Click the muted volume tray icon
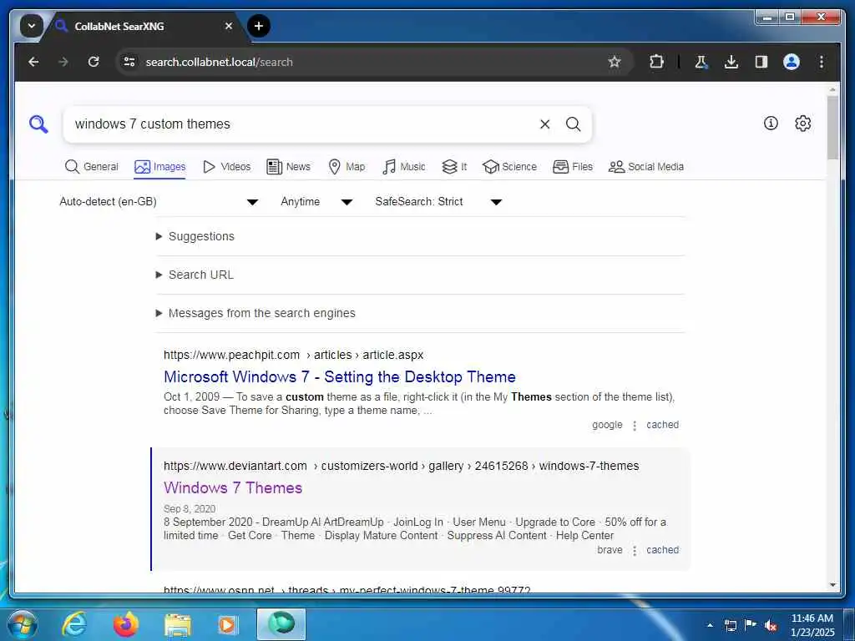Image resolution: width=855 pixels, height=641 pixels. pos(771,625)
